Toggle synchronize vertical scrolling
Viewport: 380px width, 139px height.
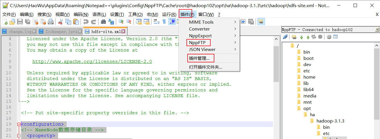pyautogui.click(x=139, y=22)
